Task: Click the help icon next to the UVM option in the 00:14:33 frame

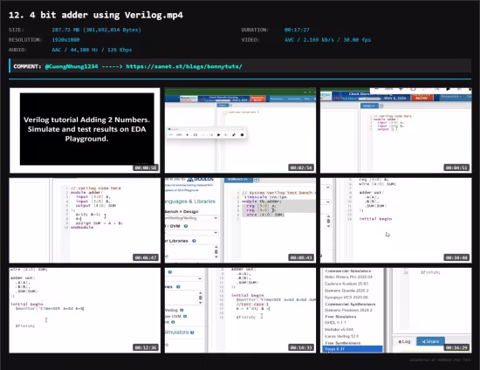Action: (185, 316)
